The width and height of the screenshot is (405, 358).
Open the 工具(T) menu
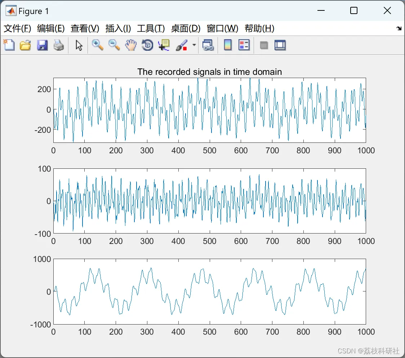tap(151, 28)
